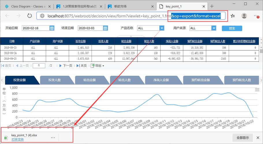Screen dimensions: 263x144
Task: Switch to 帆软市场 browser tab
Action: point(130,7)
